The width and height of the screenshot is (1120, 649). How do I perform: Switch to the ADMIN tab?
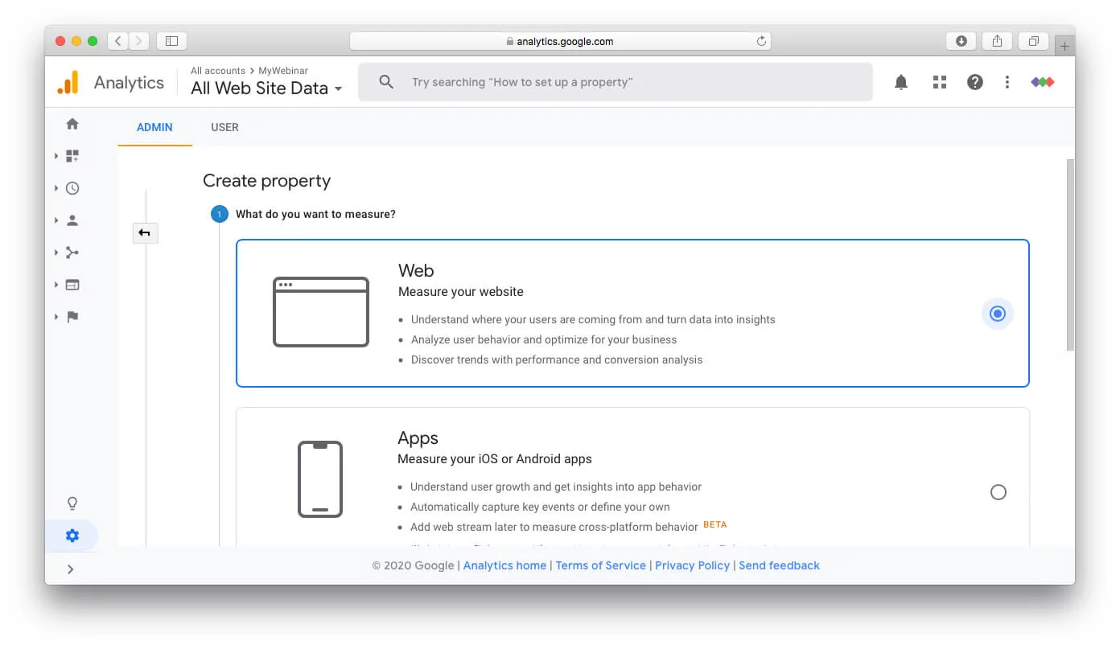154,127
